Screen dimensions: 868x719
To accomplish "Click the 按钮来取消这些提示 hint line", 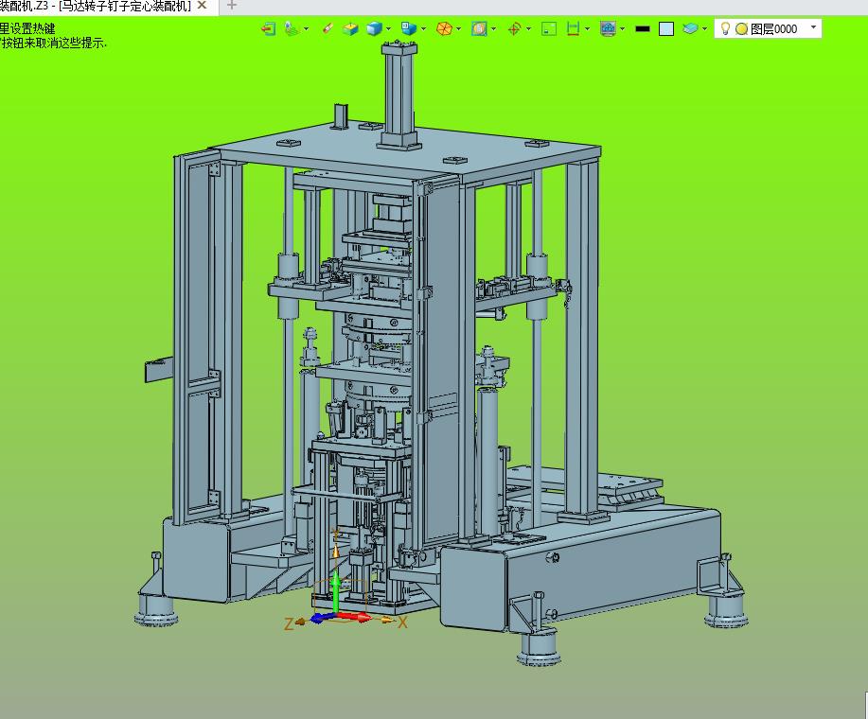I will (53, 44).
